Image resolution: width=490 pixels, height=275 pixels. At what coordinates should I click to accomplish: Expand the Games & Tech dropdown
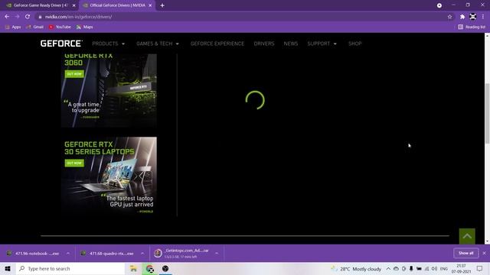click(x=158, y=44)
